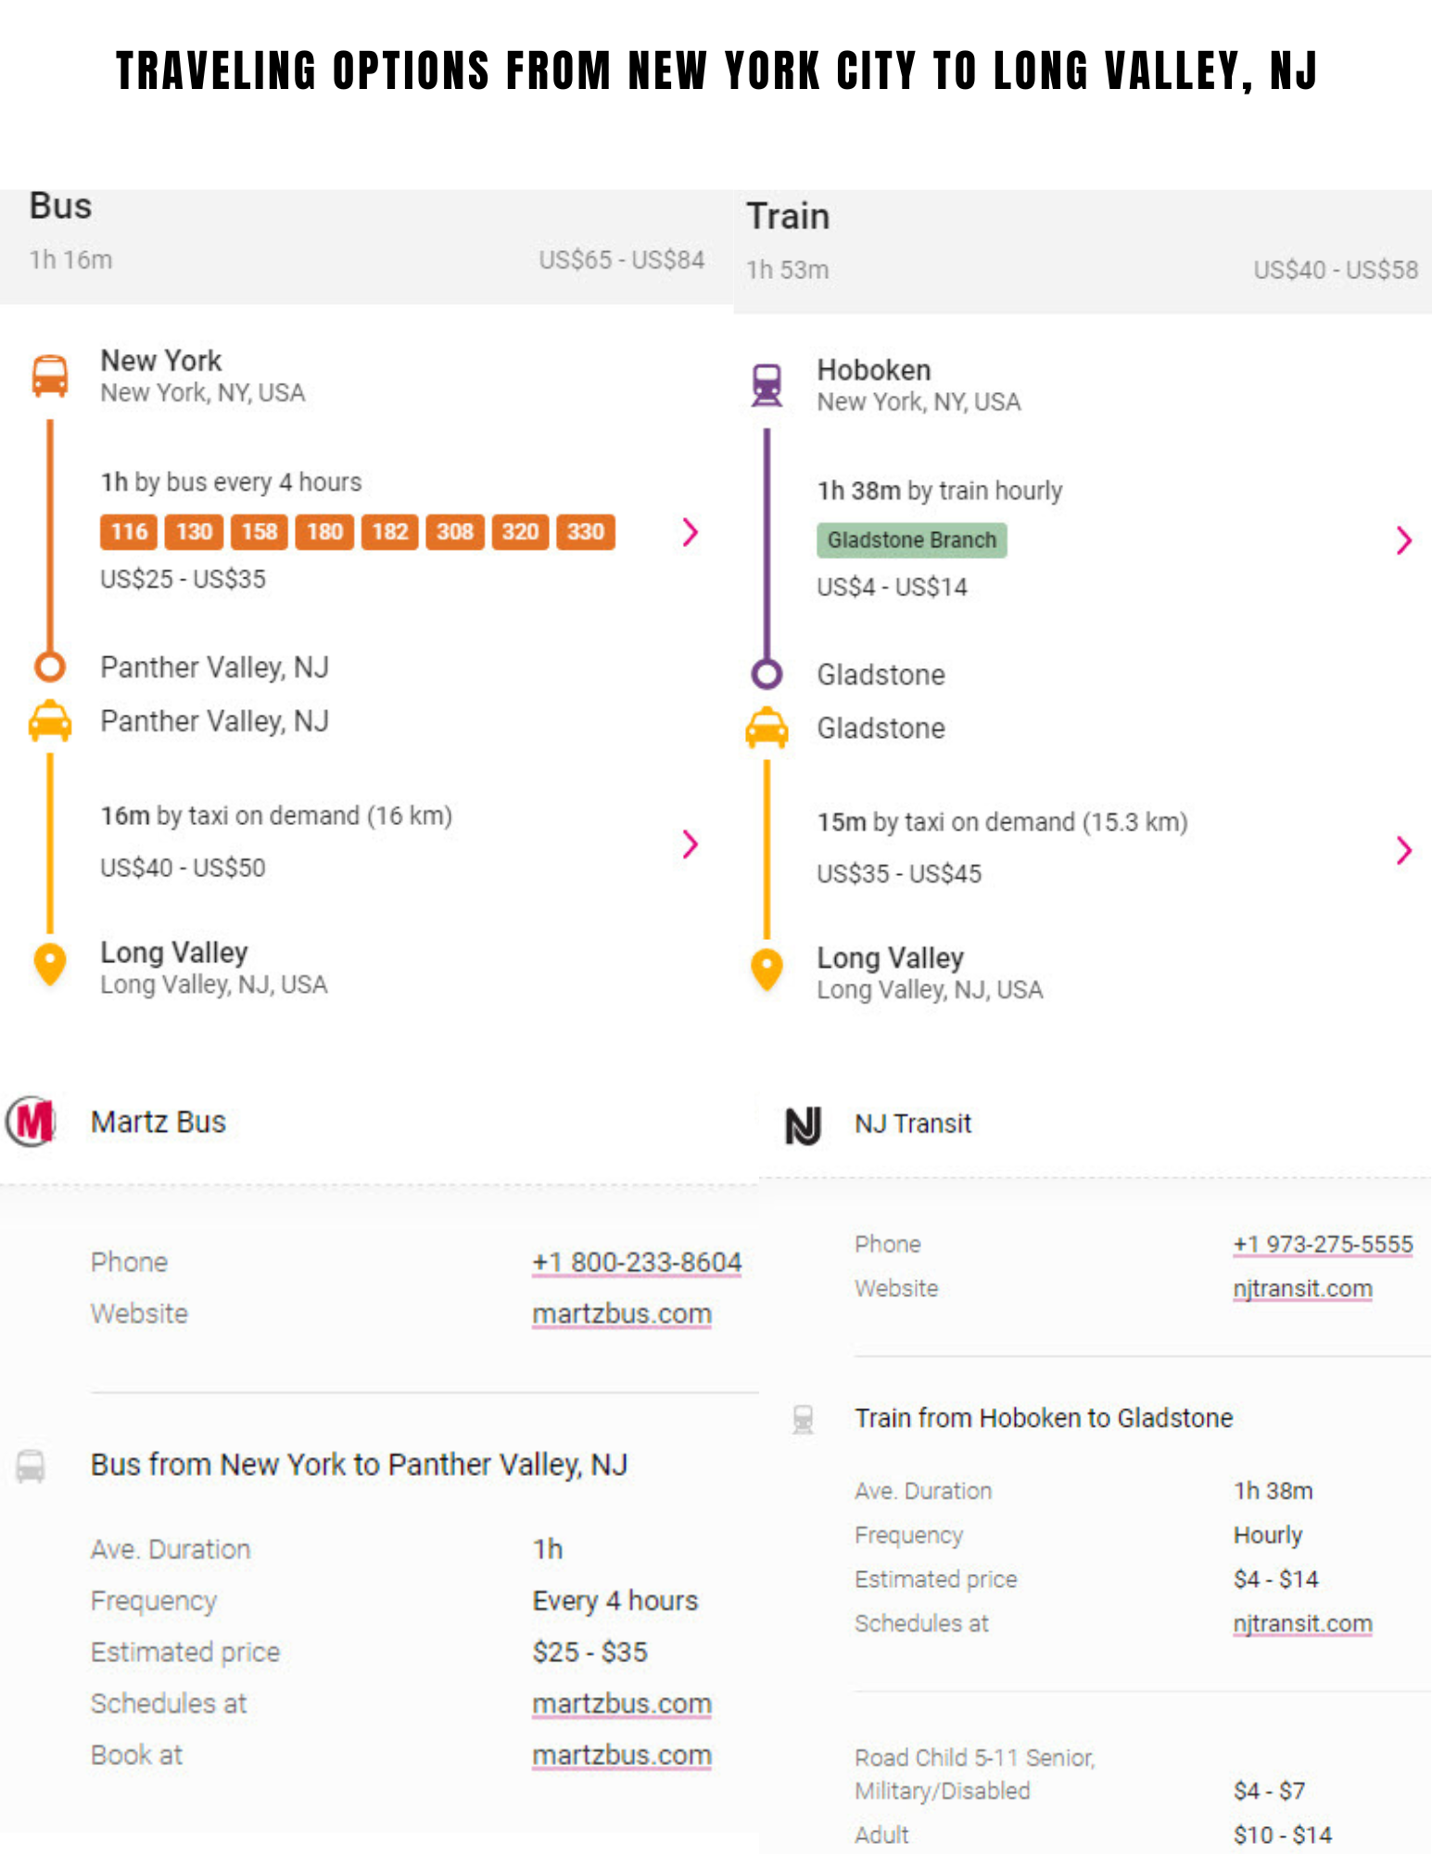
Task: Select bus route badge 320
Action: click(521, 532)
